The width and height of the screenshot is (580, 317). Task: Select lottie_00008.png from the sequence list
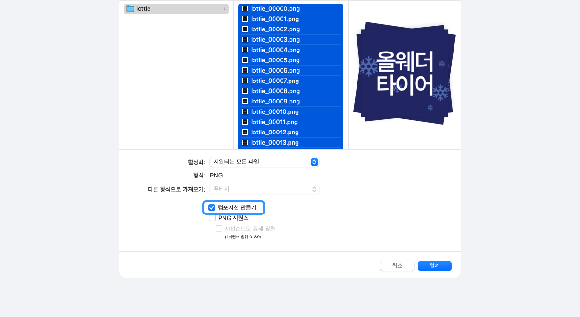click(x=275, y=91)
